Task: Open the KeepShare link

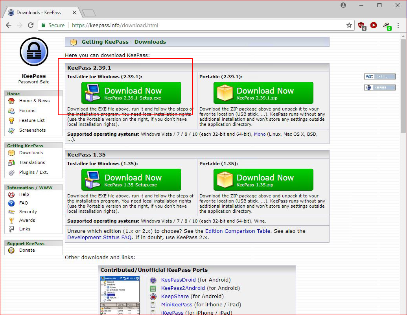Action: pos(175,297)
